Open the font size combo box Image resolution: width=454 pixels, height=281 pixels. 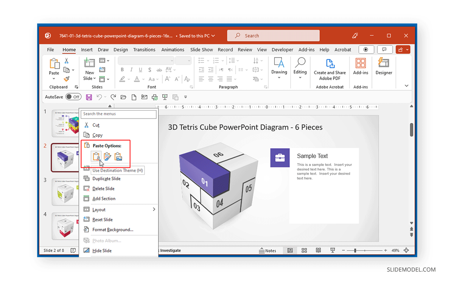[183, 61]
